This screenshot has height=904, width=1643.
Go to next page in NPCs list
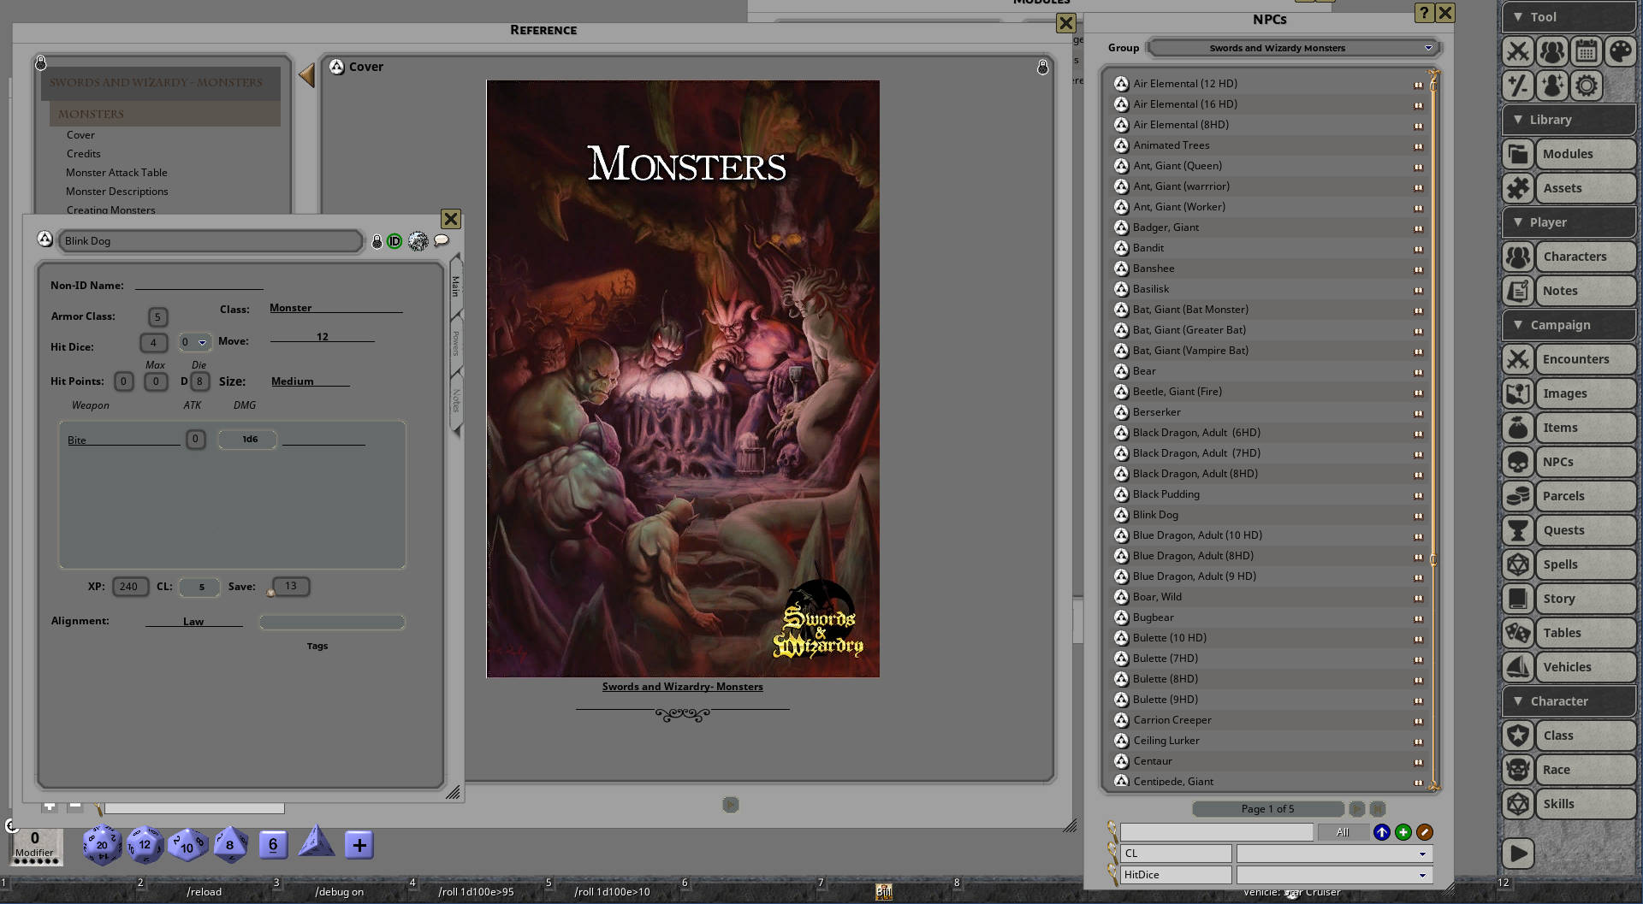(x=1357, y=809)
